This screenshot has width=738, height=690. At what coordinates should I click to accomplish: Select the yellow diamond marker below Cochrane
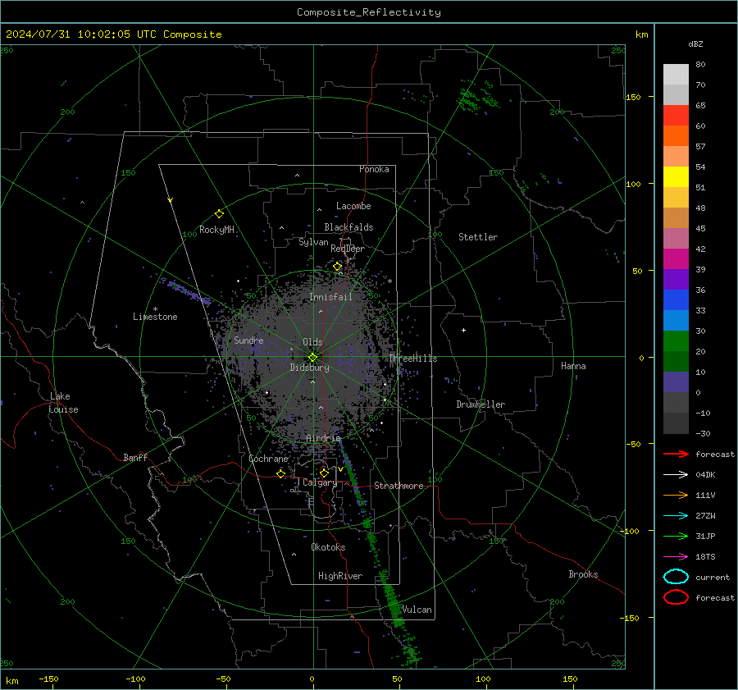click(x=281, y=473)
